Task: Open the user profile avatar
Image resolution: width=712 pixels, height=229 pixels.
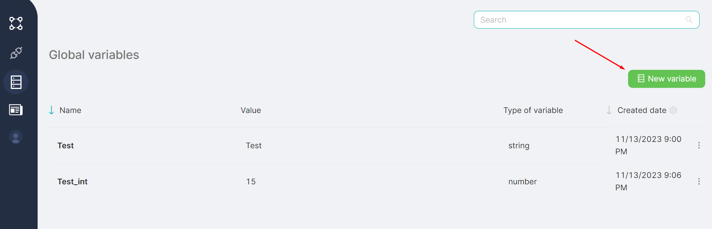Action: pos(16,137)
